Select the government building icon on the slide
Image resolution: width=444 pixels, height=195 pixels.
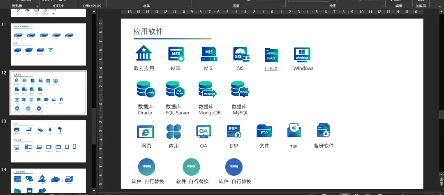point(144,53)
